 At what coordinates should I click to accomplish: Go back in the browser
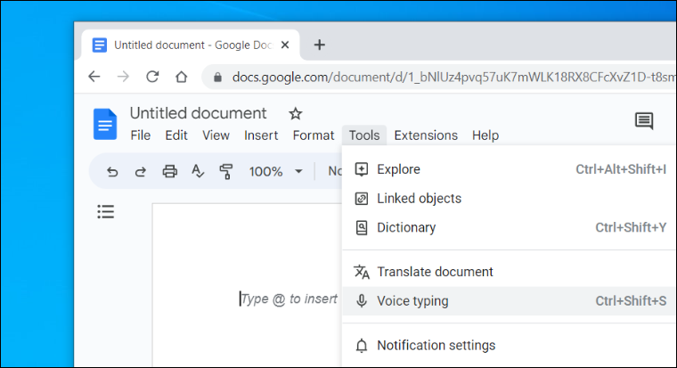pyautogui.click(x=94, y=77)
